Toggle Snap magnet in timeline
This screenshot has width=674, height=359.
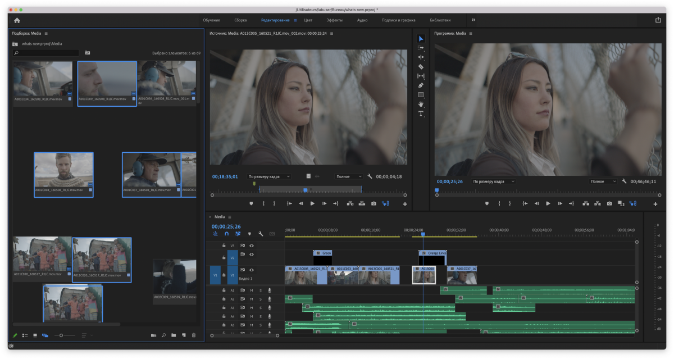pos(226,234)
